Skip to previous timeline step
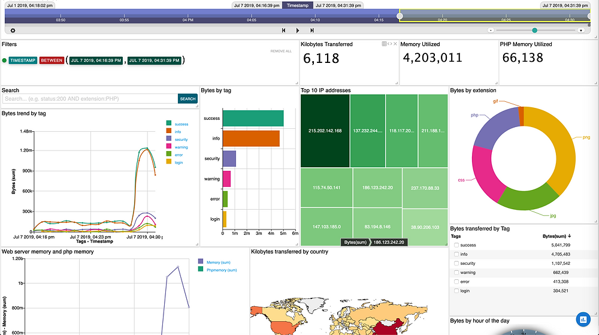Image resolution: width=599 pixels, height=335 pixels. click(283, 31)
